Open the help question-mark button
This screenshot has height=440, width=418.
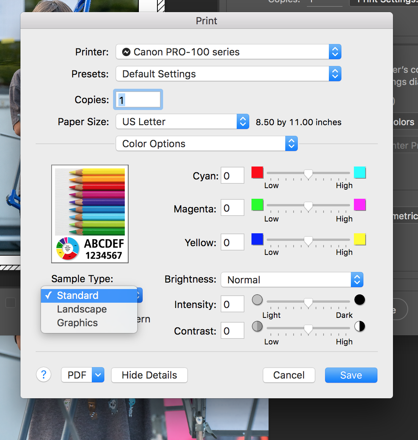click(x=44, y=375)
